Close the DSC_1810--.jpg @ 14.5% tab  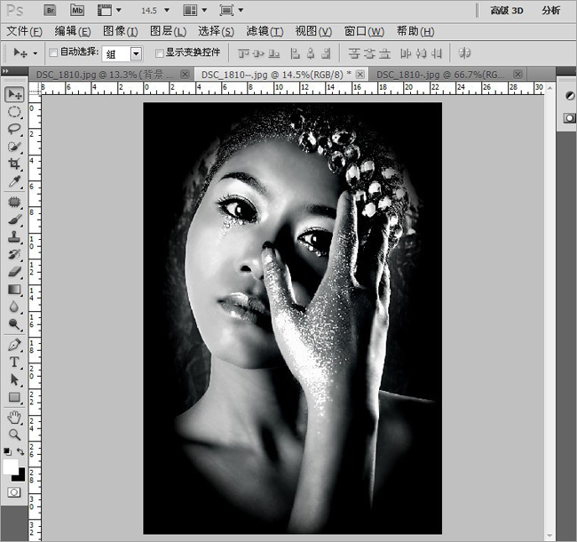click(x=360, y=75)
